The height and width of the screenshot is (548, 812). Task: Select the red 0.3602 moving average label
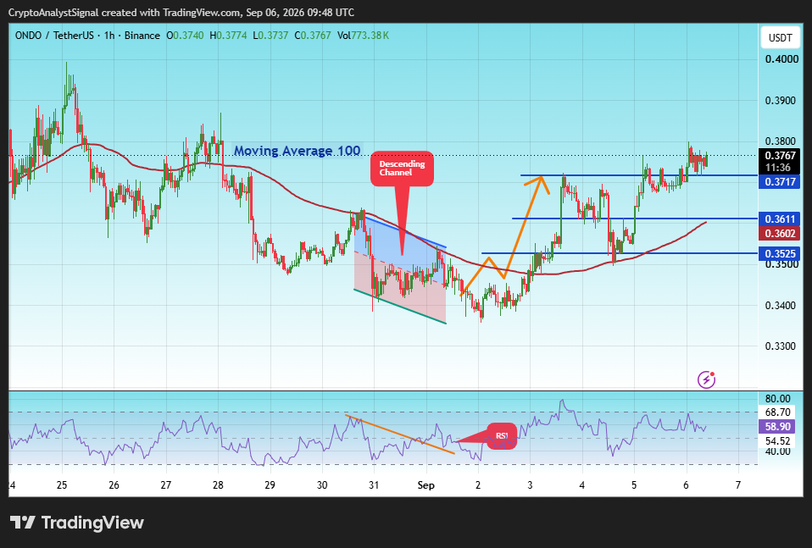point(780,234)
